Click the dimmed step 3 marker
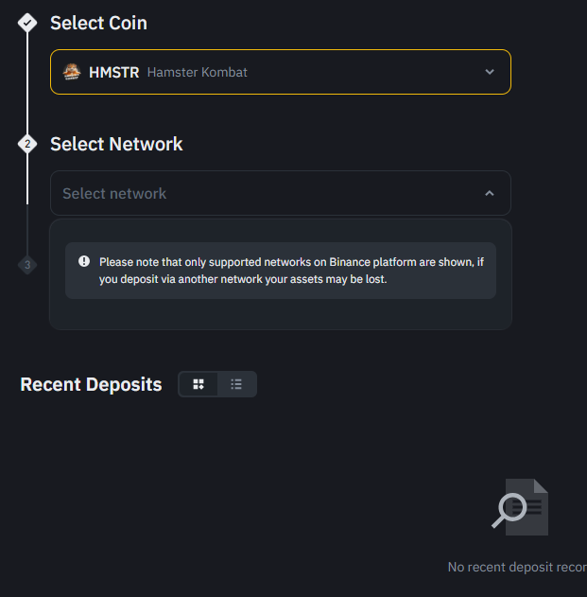This screenshot has width=587, height=597. [27, 265]
